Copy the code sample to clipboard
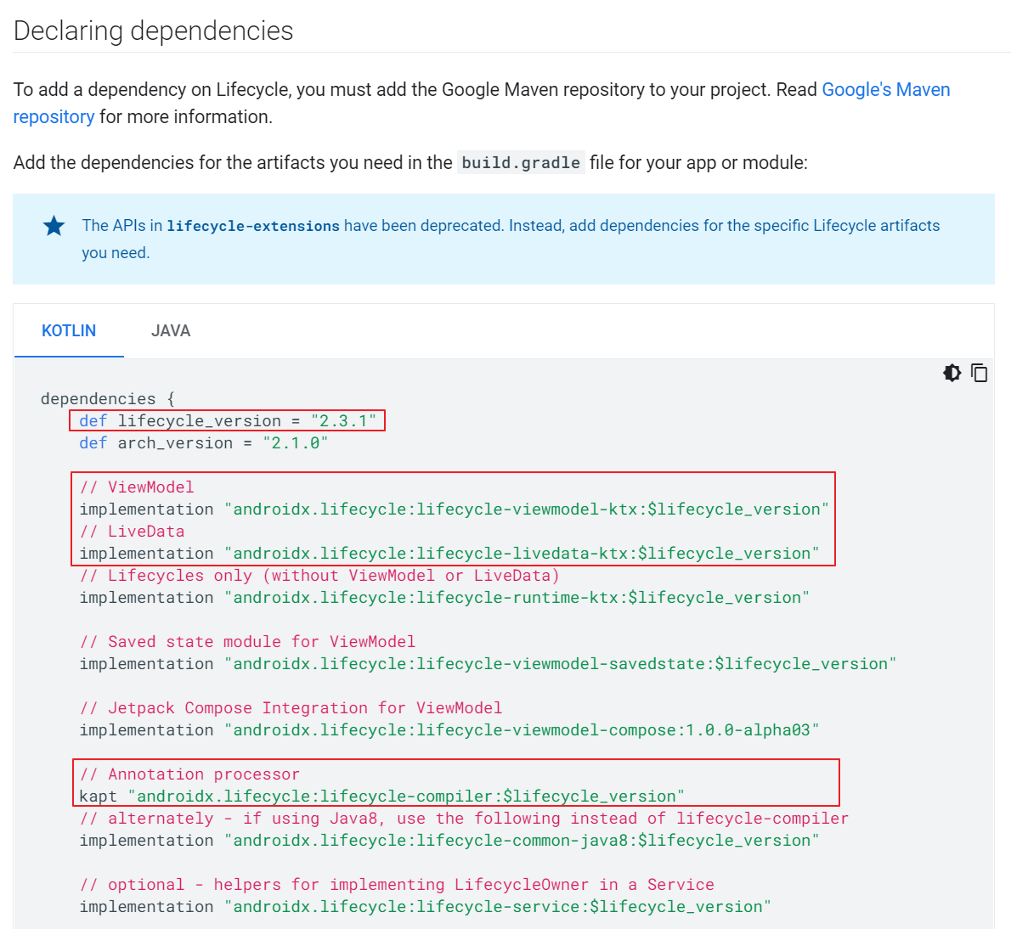This screenshot has width=1011, height=929. click(x=979, y=373)
